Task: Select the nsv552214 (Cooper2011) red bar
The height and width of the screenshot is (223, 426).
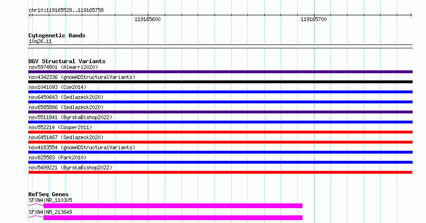Action: (x=220, y=132)
